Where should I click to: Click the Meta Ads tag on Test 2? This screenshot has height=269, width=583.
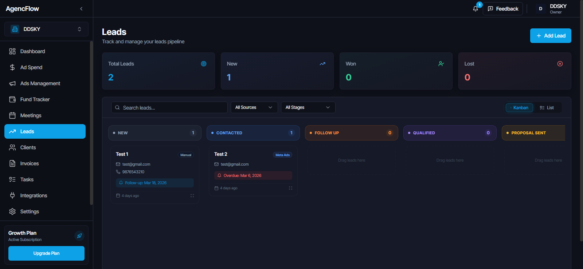282,155
